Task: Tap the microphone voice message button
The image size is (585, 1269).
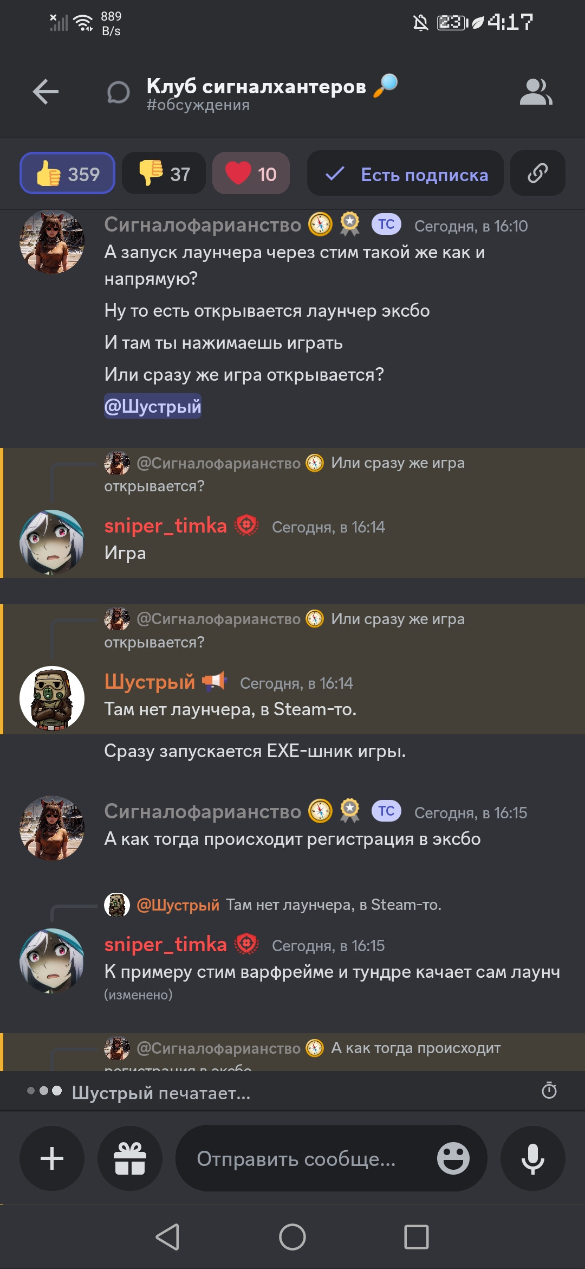Action: (533, 1158)
